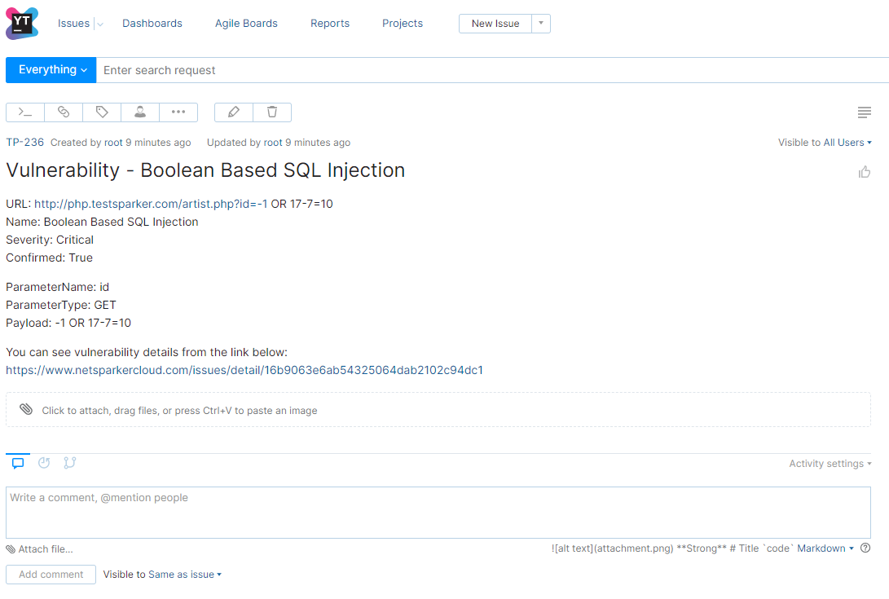
Task: Select the link issues icon
Action: pyautogui.click(x=63, y=112)
